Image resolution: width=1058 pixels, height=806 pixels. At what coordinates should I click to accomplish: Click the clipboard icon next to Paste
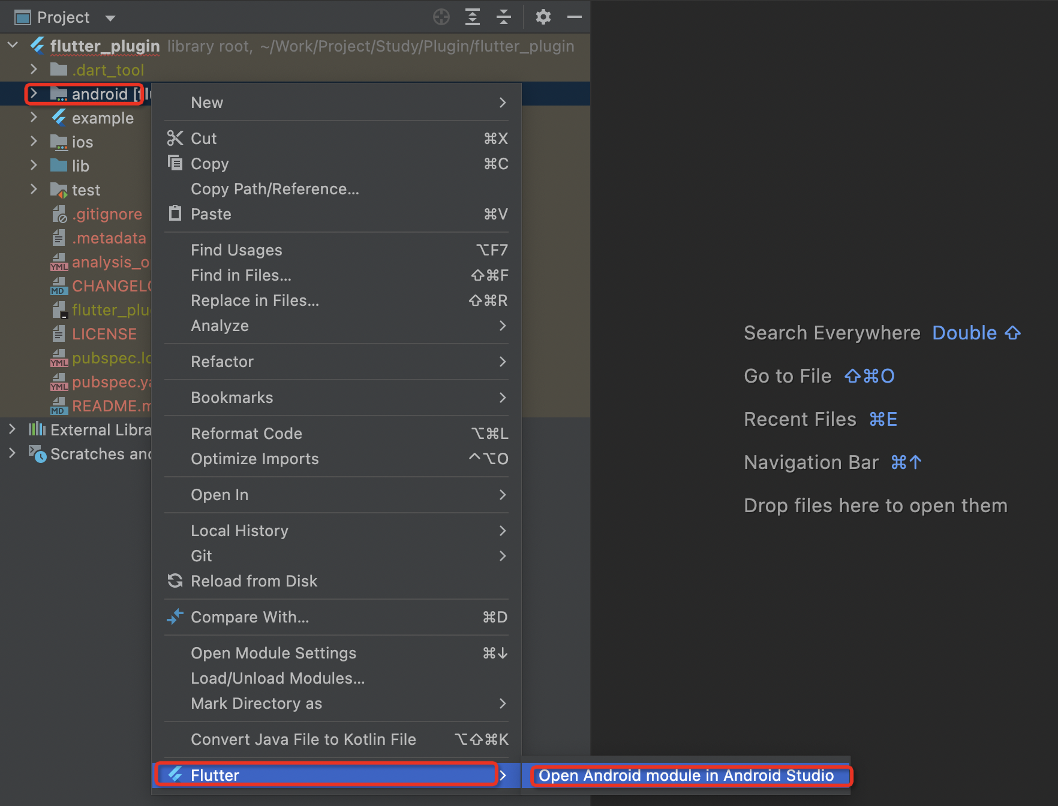pos(175,213)
